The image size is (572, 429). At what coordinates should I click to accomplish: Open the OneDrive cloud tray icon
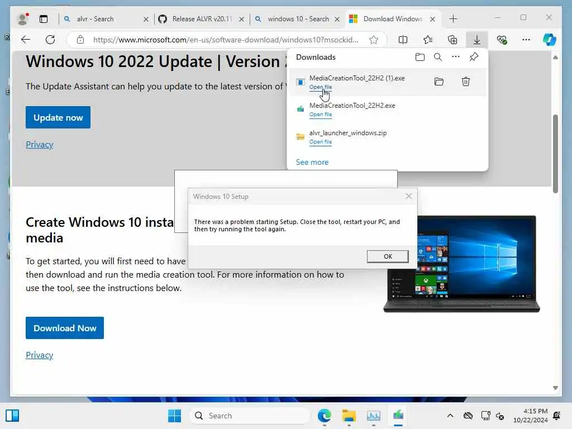[468, 416]
